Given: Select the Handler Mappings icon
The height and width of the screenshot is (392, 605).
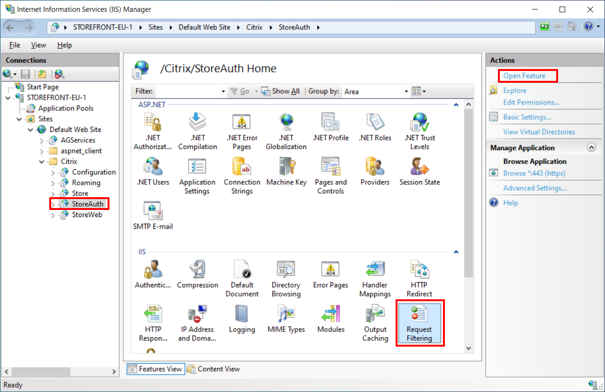Looking at the screenshot, I should (375, 279).
